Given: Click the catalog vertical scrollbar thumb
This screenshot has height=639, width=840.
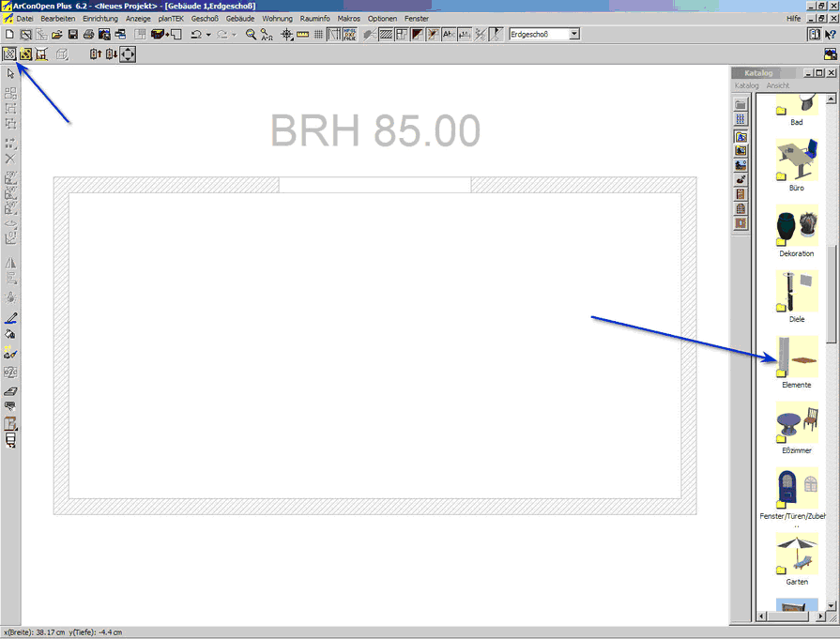Looking at the screenshot, I should pyautogui.click(x=832, y=216).
